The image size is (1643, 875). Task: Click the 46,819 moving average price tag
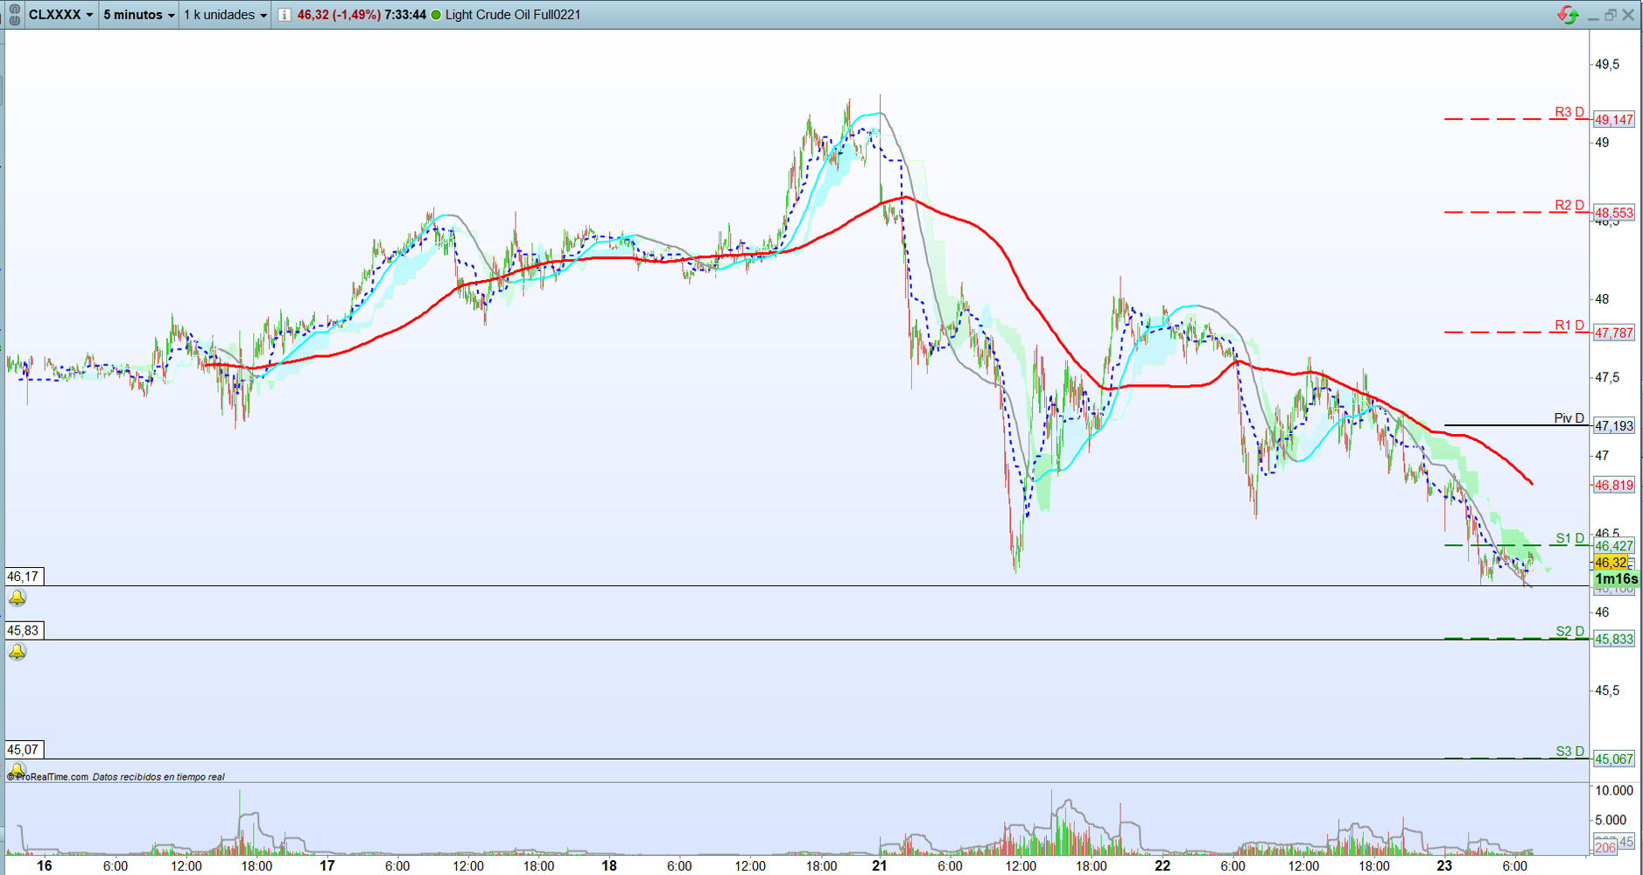[x=1614, y=485]
